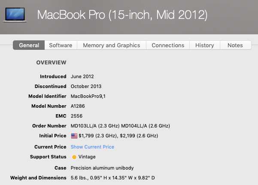Click the EMC value 2556
Viewport: 258px width, 185px height.
76,116
